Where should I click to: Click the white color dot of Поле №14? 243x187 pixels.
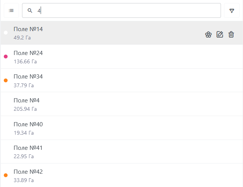(6, 33)
